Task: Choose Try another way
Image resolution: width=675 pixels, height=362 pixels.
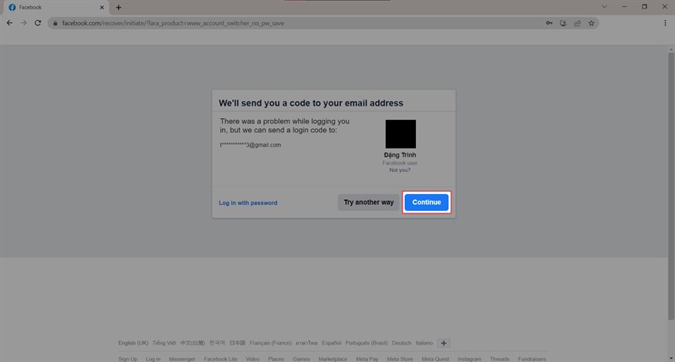Action: point(369,203)
